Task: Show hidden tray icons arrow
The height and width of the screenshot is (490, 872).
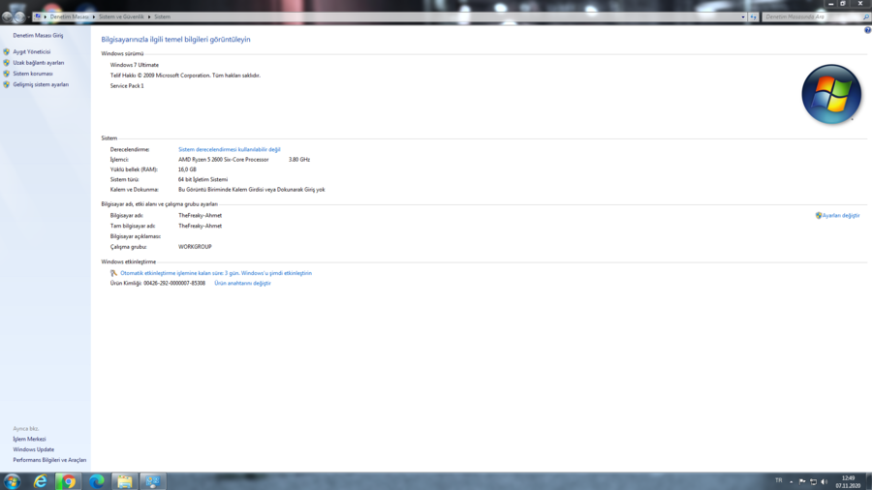Action: pos(791,482)
